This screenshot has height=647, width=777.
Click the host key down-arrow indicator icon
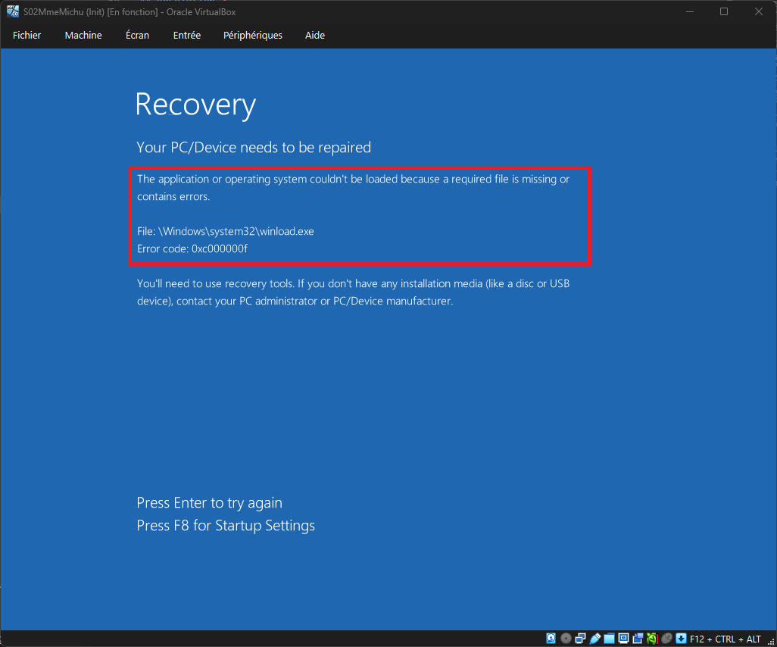pyautogui.click(x=681, y=638)
